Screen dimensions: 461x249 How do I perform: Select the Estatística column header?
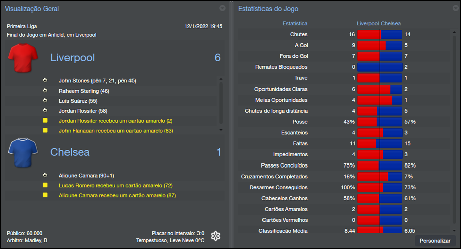point(295,24)
